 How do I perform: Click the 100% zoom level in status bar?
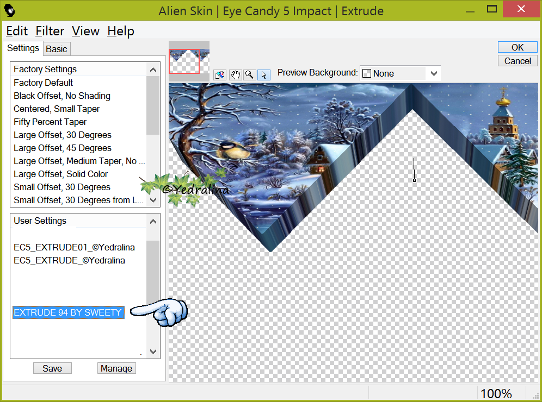pos(496,394)
